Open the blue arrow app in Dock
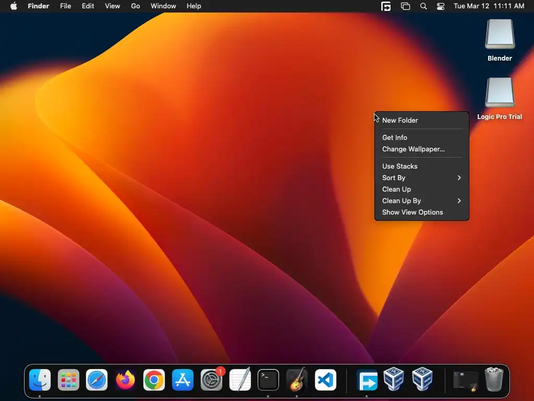534x401 pixels. pos(367,380)
